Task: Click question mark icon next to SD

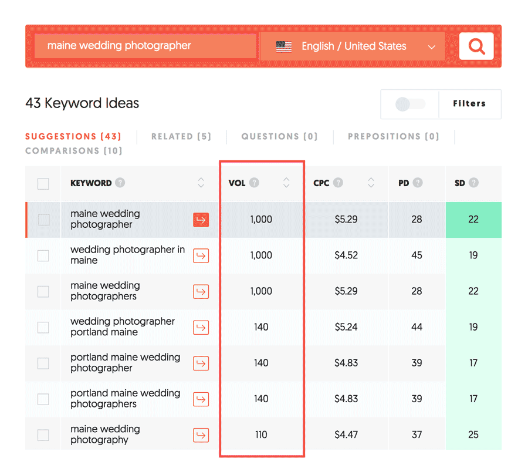Action: tap(473, 183)
